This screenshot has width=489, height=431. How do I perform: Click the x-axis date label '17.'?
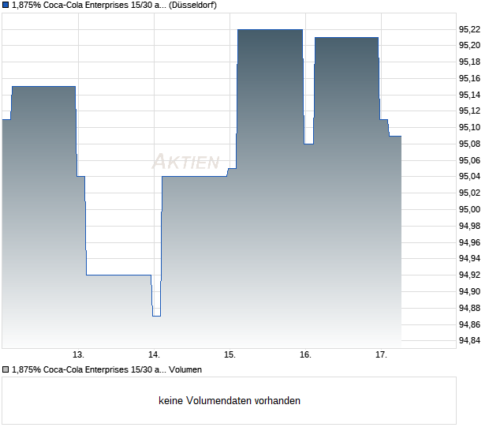coord(381,354)
